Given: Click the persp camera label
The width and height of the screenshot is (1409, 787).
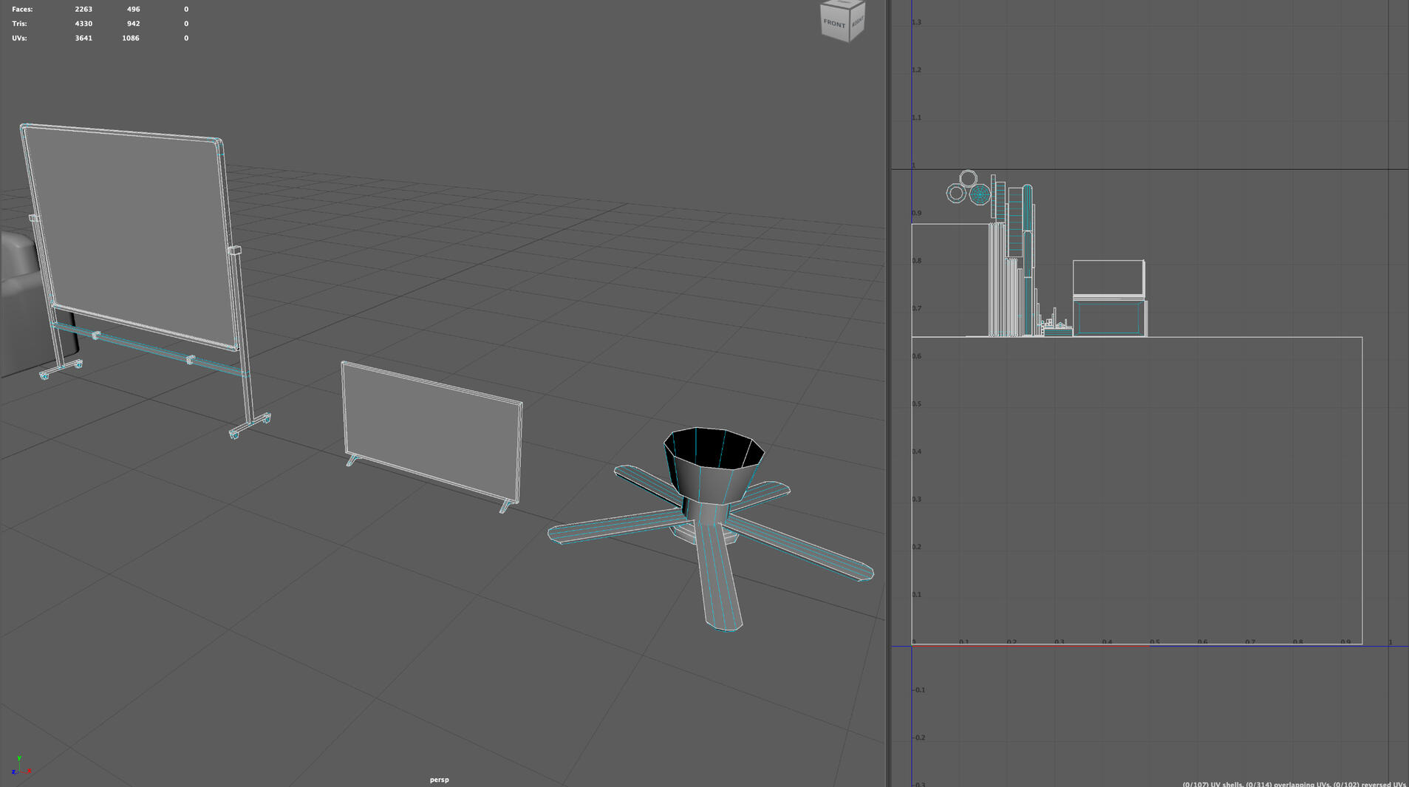Looking at the screenshot, I should (x=439, y=779).
